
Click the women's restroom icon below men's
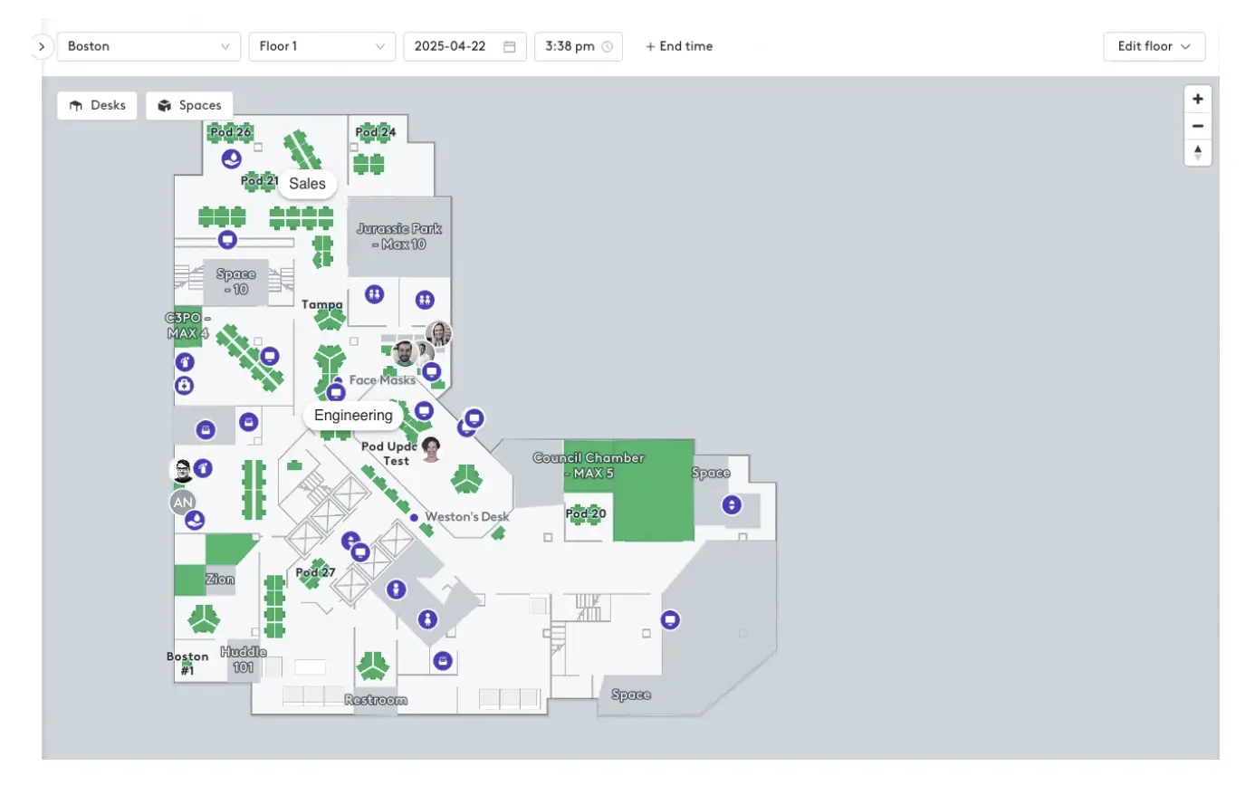coord(428,619)
